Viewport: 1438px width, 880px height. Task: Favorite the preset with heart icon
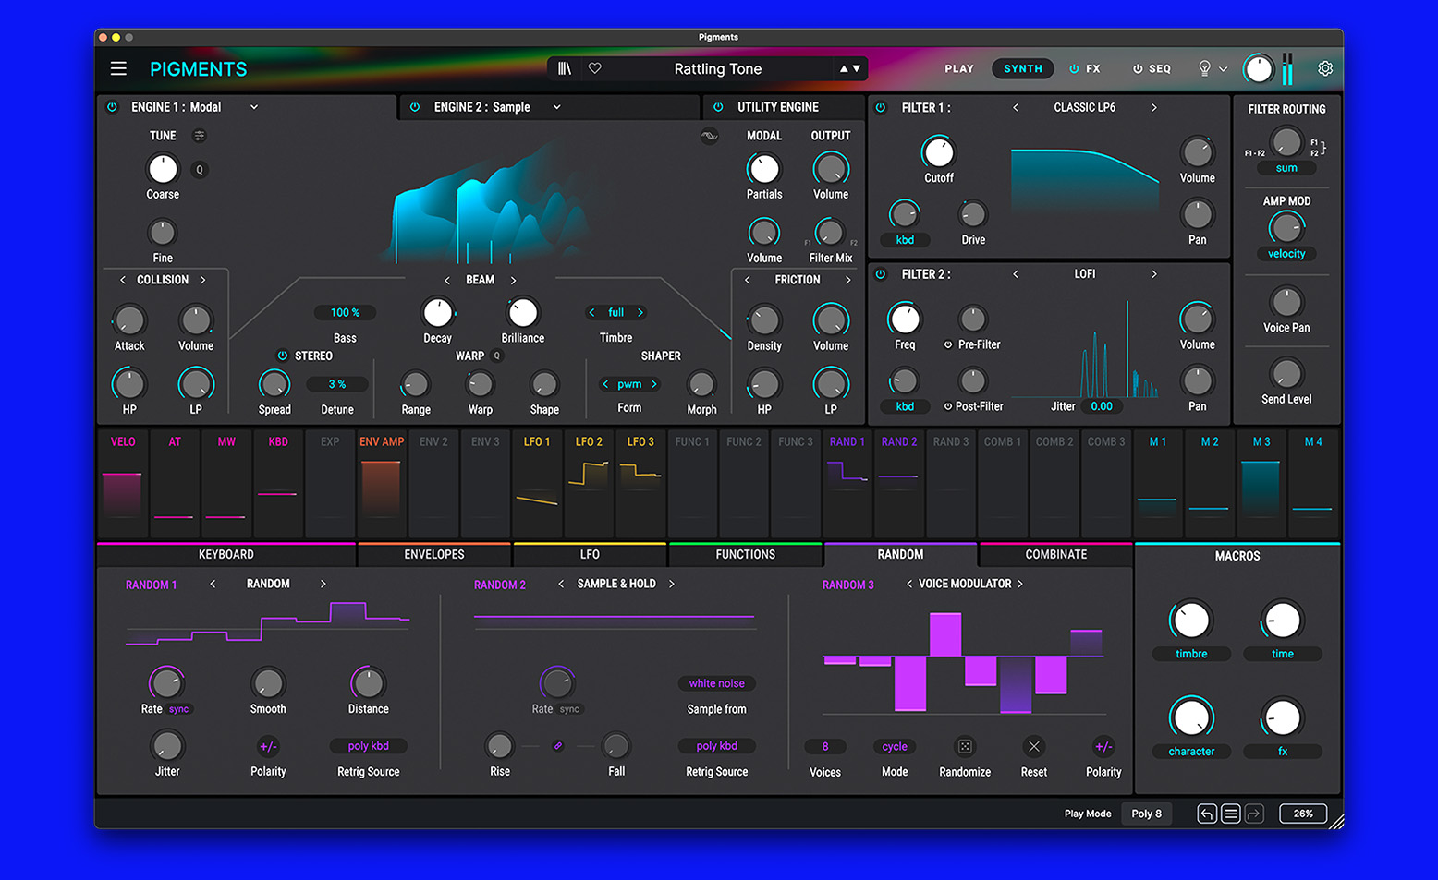pyautogui.click(x=595, y=68)
